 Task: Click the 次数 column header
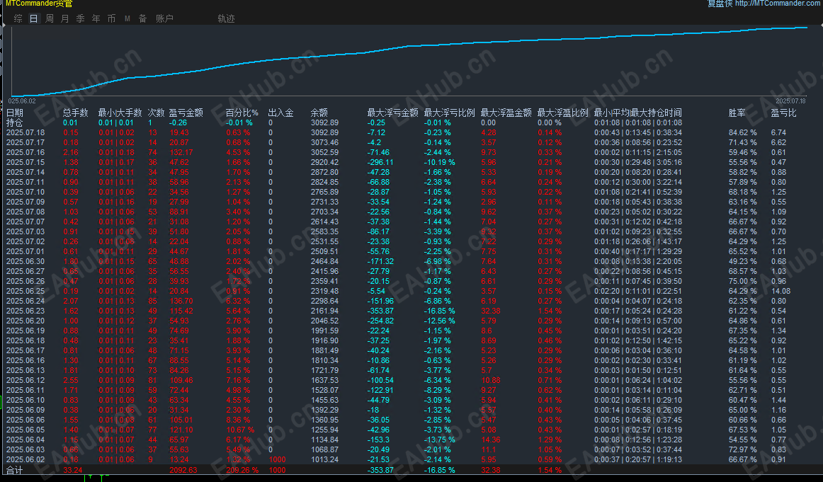click(x=156, y=113)
